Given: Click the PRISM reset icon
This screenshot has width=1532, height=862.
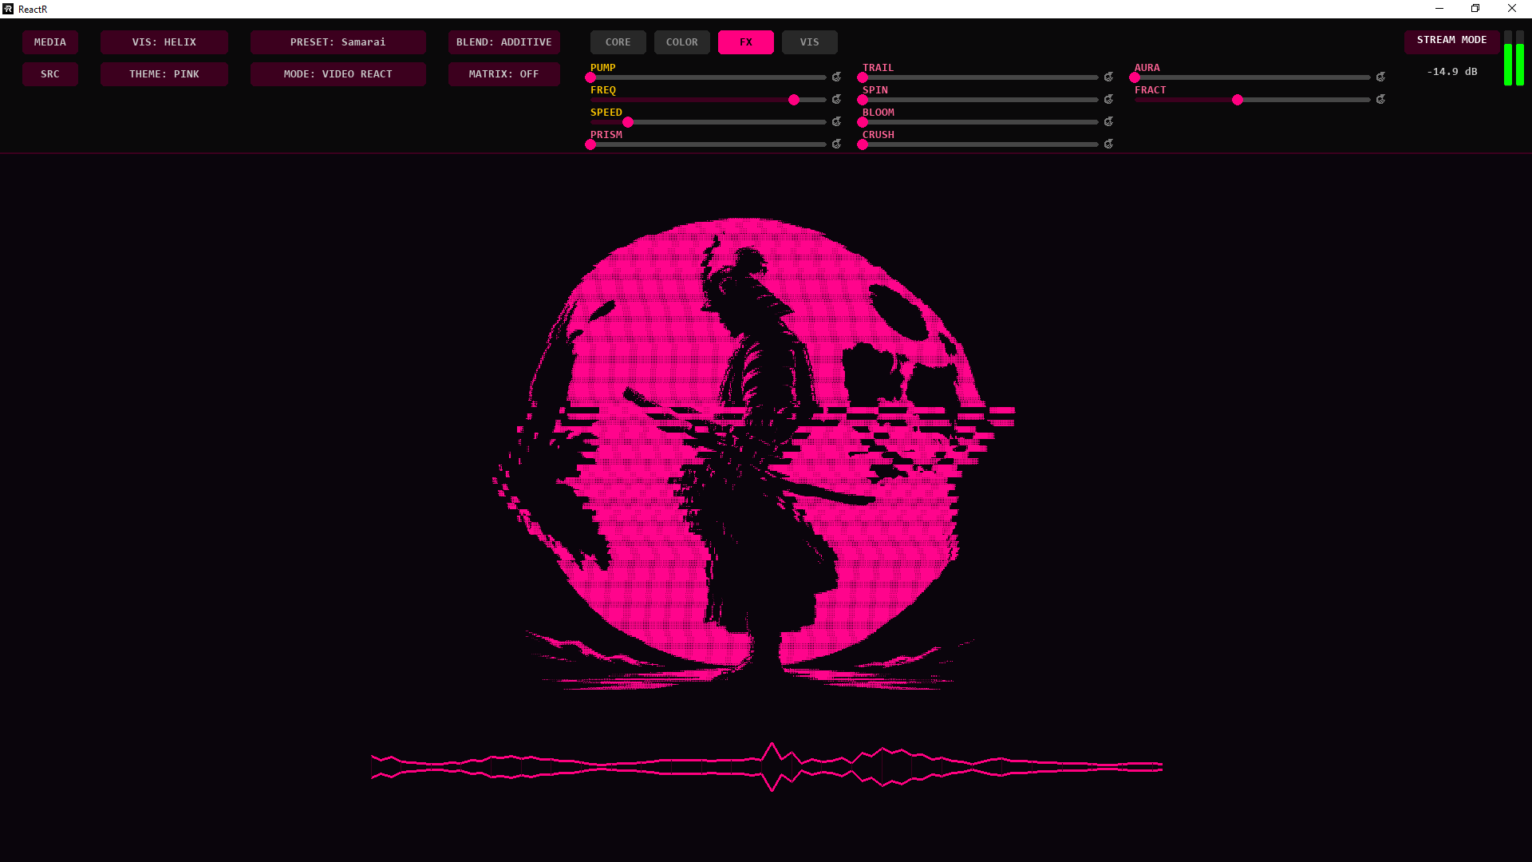Looking at the screenshot, I should coord(836,144).
